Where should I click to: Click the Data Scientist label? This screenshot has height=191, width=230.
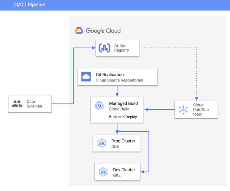(34, 104)
